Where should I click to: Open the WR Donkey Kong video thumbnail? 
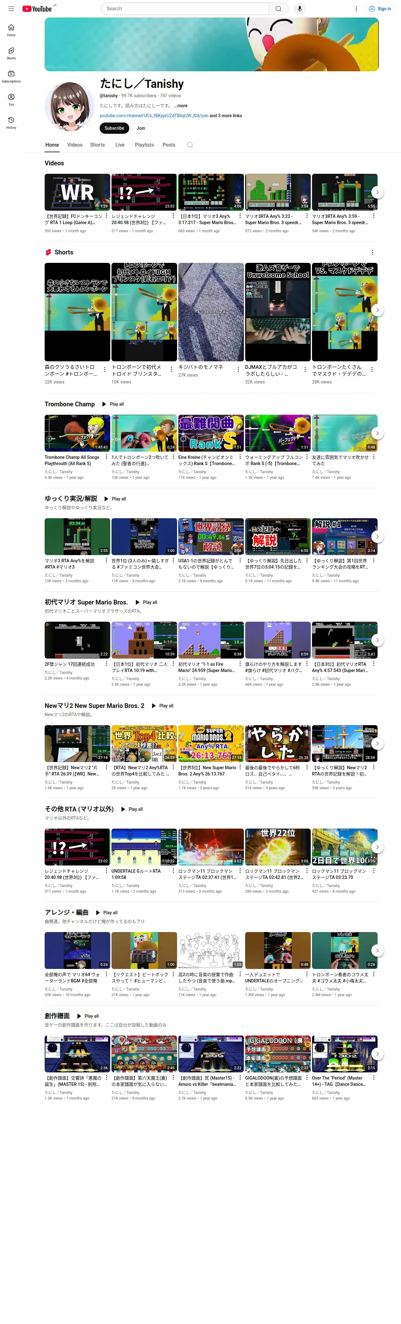(77, 192)
